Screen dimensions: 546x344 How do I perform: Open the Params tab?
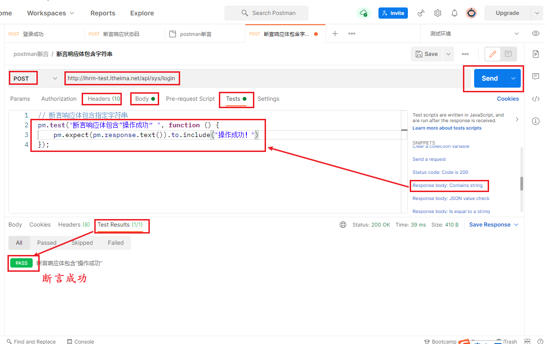[20, 99]
